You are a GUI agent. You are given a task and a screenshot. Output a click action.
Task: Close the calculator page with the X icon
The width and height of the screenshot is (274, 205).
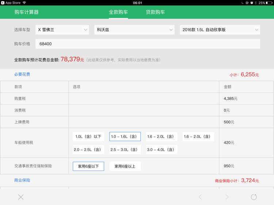click(20, 197)
